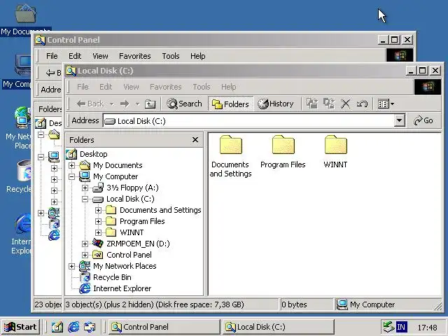Open the History pane button
The width and height of the screenshot is (448, 336).
pos(276,104)
